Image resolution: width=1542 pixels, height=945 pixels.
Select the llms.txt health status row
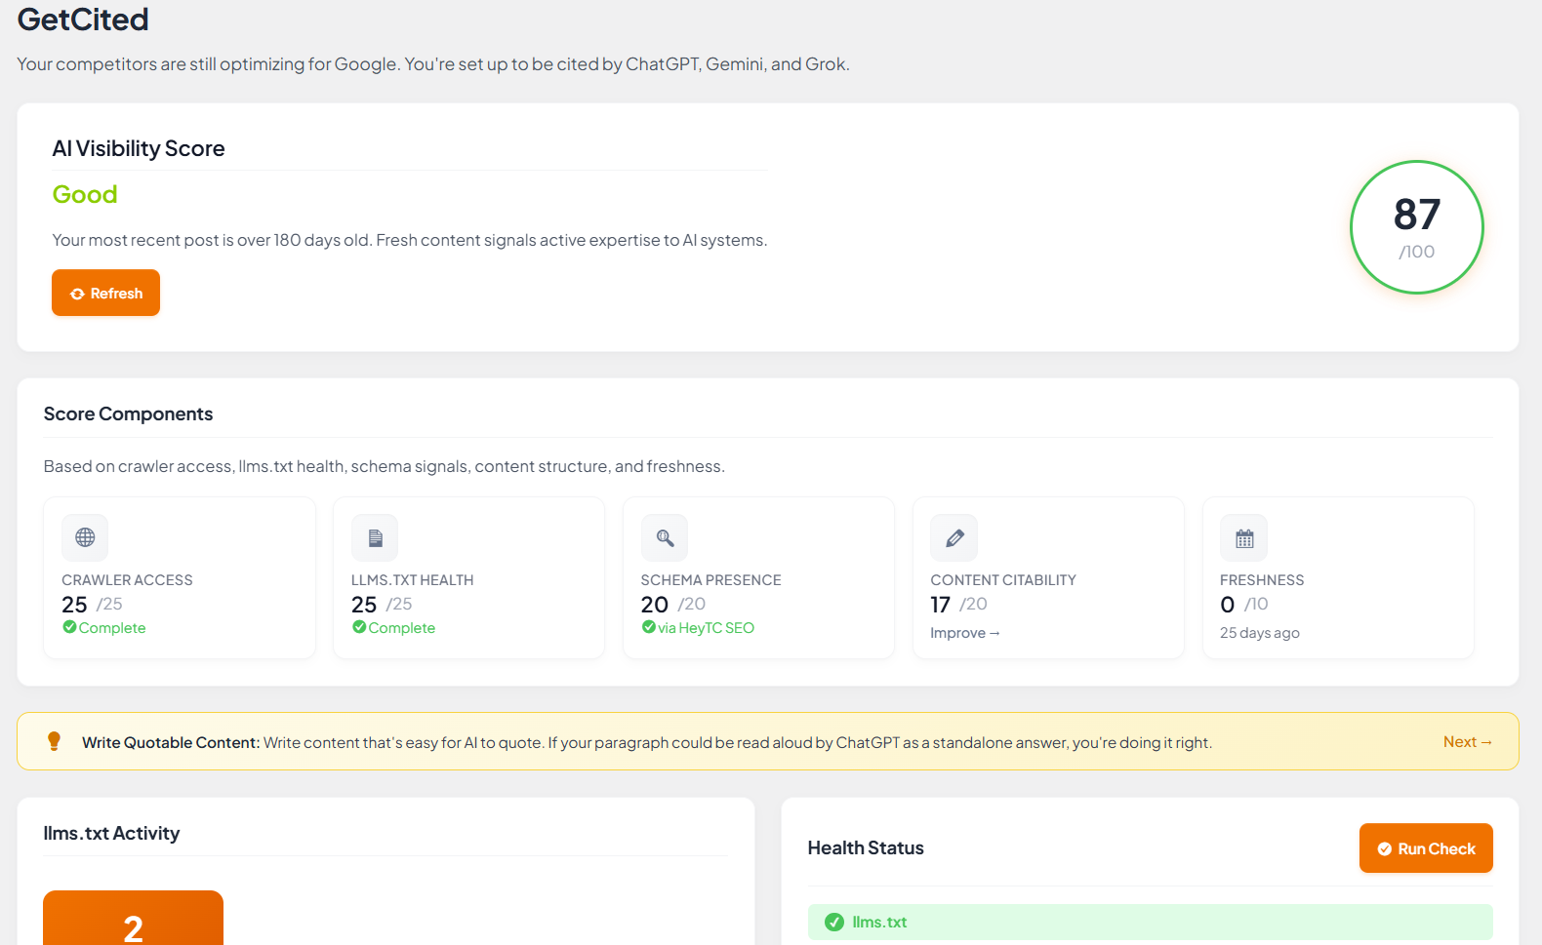1149,922
